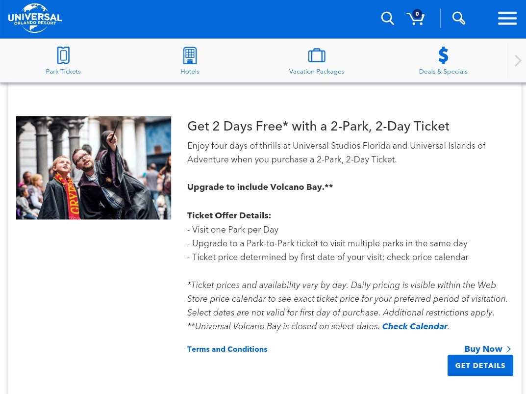Open the Park Tickets ticket icon
526x394 pixels.
[63, 55]
